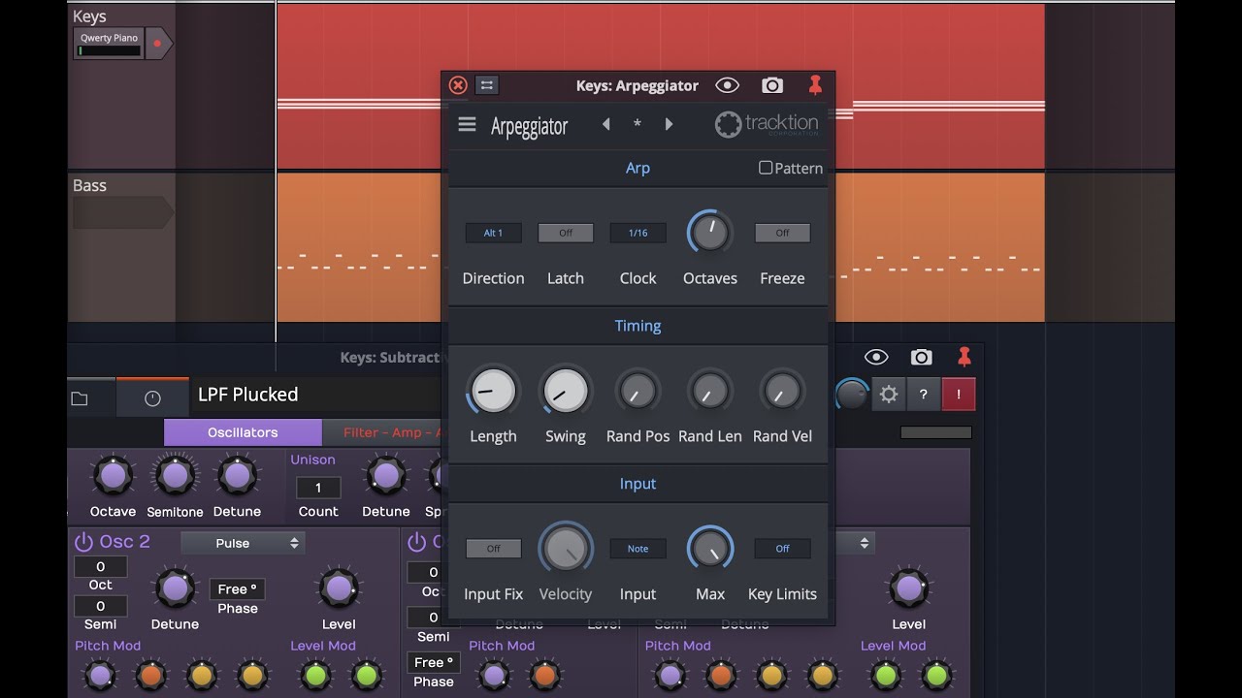Open the Input Note selector
The width and height of the screenshot is (1242, 698).
point(637,549)
